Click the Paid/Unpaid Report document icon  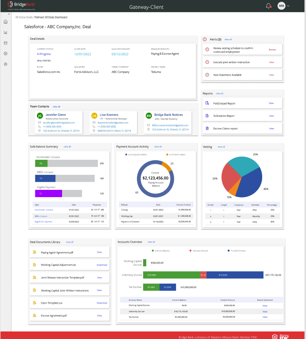(x=207, y=103)
